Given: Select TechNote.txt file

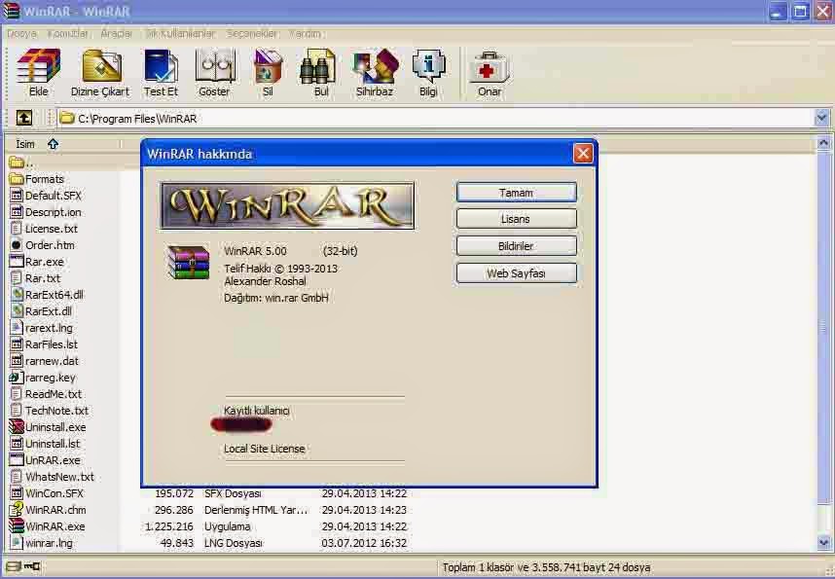Looking at the screenshot, I should (x=49, y=410).
